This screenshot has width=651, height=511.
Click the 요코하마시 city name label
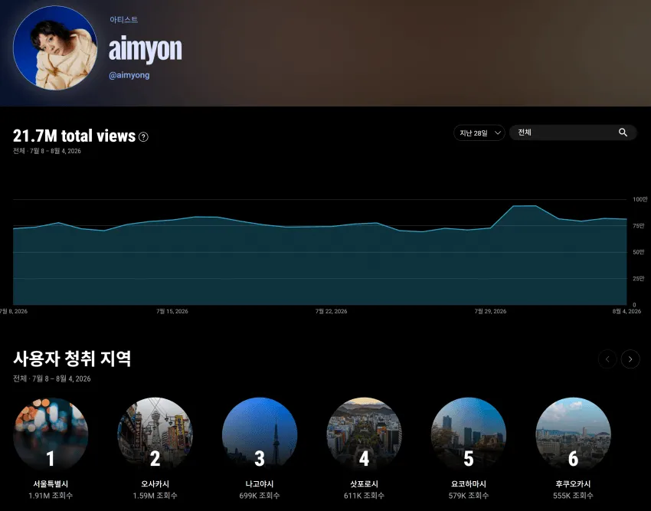469,484
